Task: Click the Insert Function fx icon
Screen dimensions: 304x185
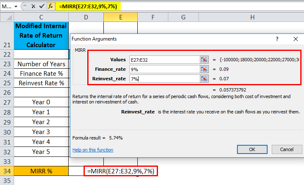Action: click(x=51, y=6)
